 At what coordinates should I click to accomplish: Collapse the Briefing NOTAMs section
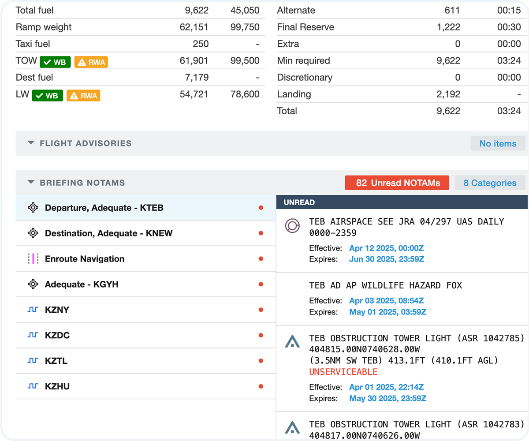(31, 183)
